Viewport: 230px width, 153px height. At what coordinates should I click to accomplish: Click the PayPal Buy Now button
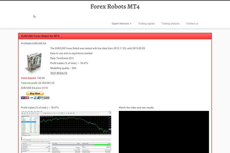click(35, 93)
